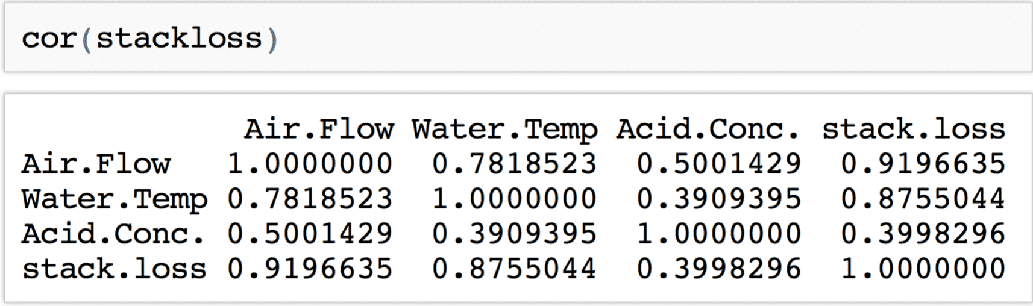The image size is (1033, 306).
Task: Click 0.8755044 in the stack.loss row
Action: [x=514, y=269]
